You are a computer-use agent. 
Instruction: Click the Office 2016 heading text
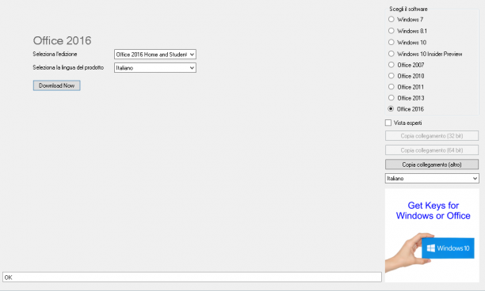pyautogui.click(x=62, y=40)
